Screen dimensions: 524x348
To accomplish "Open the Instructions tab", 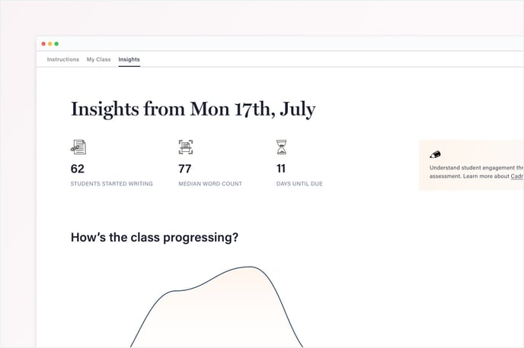I will point(62,59).
